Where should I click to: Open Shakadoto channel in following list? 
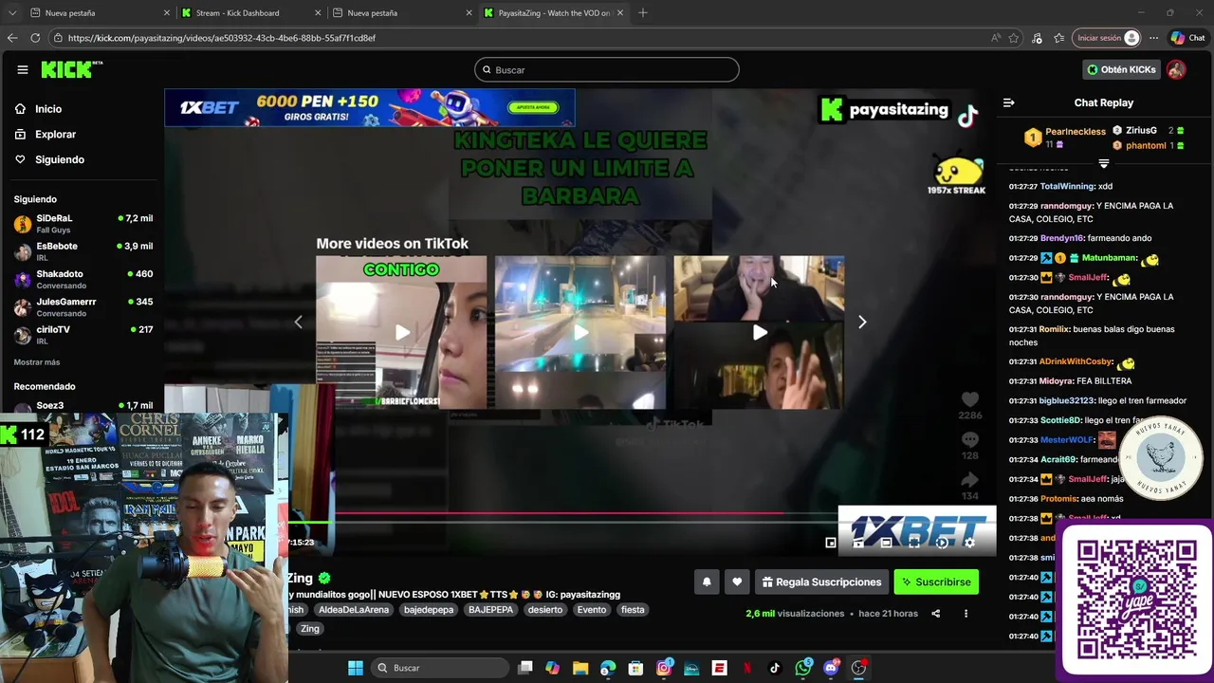pos(83,279)
